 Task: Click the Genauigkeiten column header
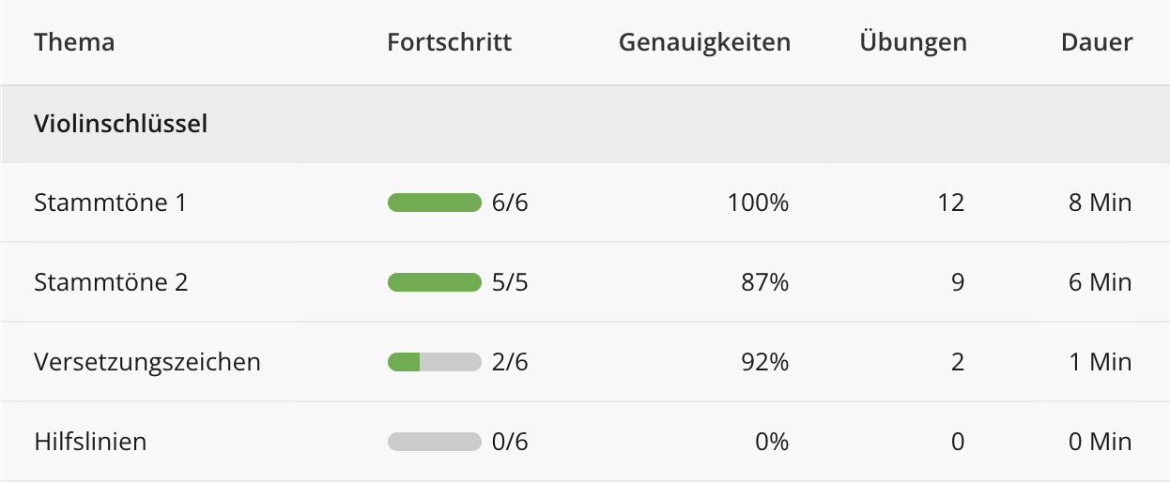(704, 42)
